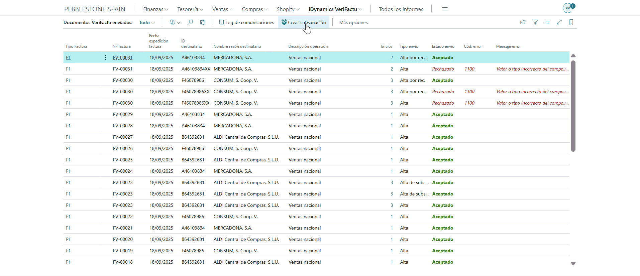Open the Tesorería dropdown menu

pos(190,9)
